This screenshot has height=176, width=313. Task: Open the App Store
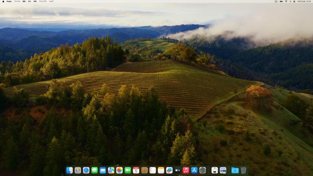coord(194,170)
